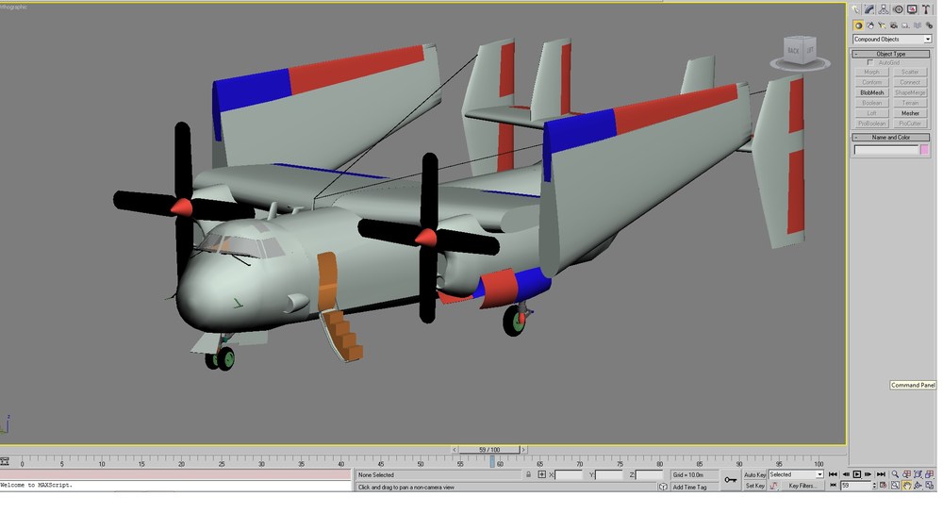Open the pink object color swatch
The image size is (943, 530).
tap(924, 149)
